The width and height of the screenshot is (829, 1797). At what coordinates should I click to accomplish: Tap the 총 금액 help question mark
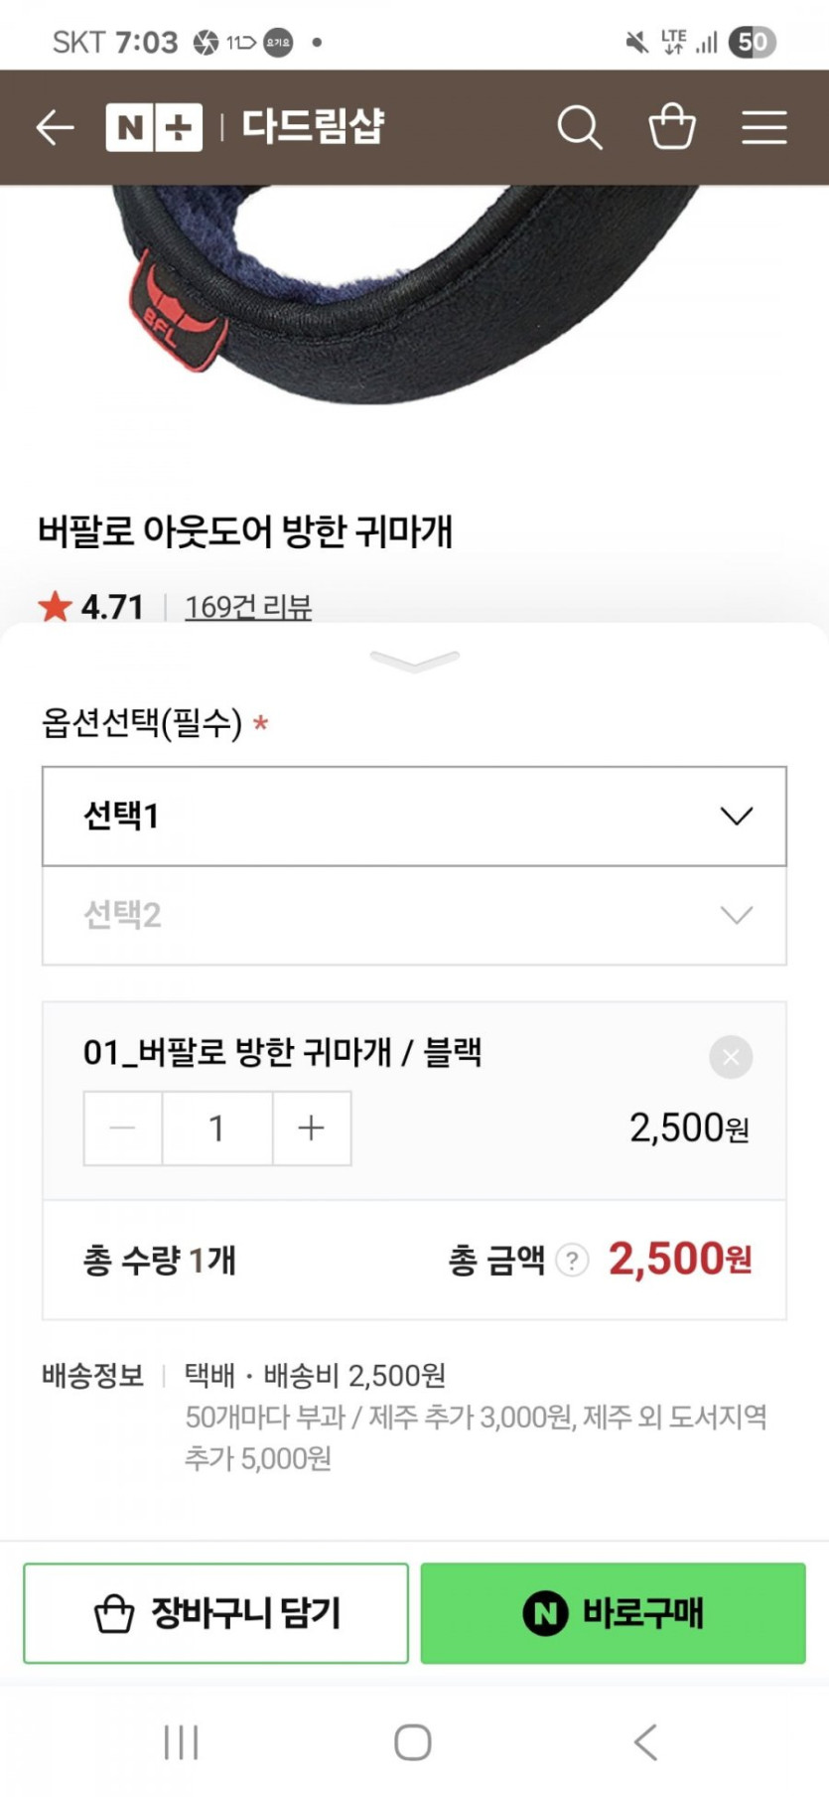pyautogui.click(x=572, y=1261)
